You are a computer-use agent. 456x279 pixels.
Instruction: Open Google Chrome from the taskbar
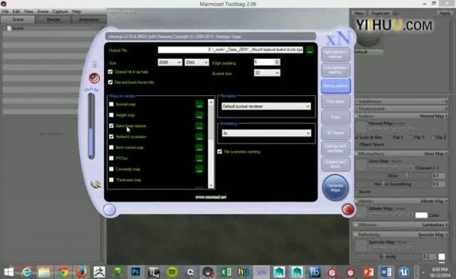coord(63,272)
